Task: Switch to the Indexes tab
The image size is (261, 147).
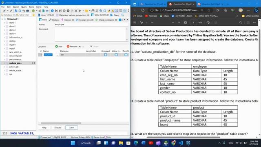Action: [x=68, y=20]
